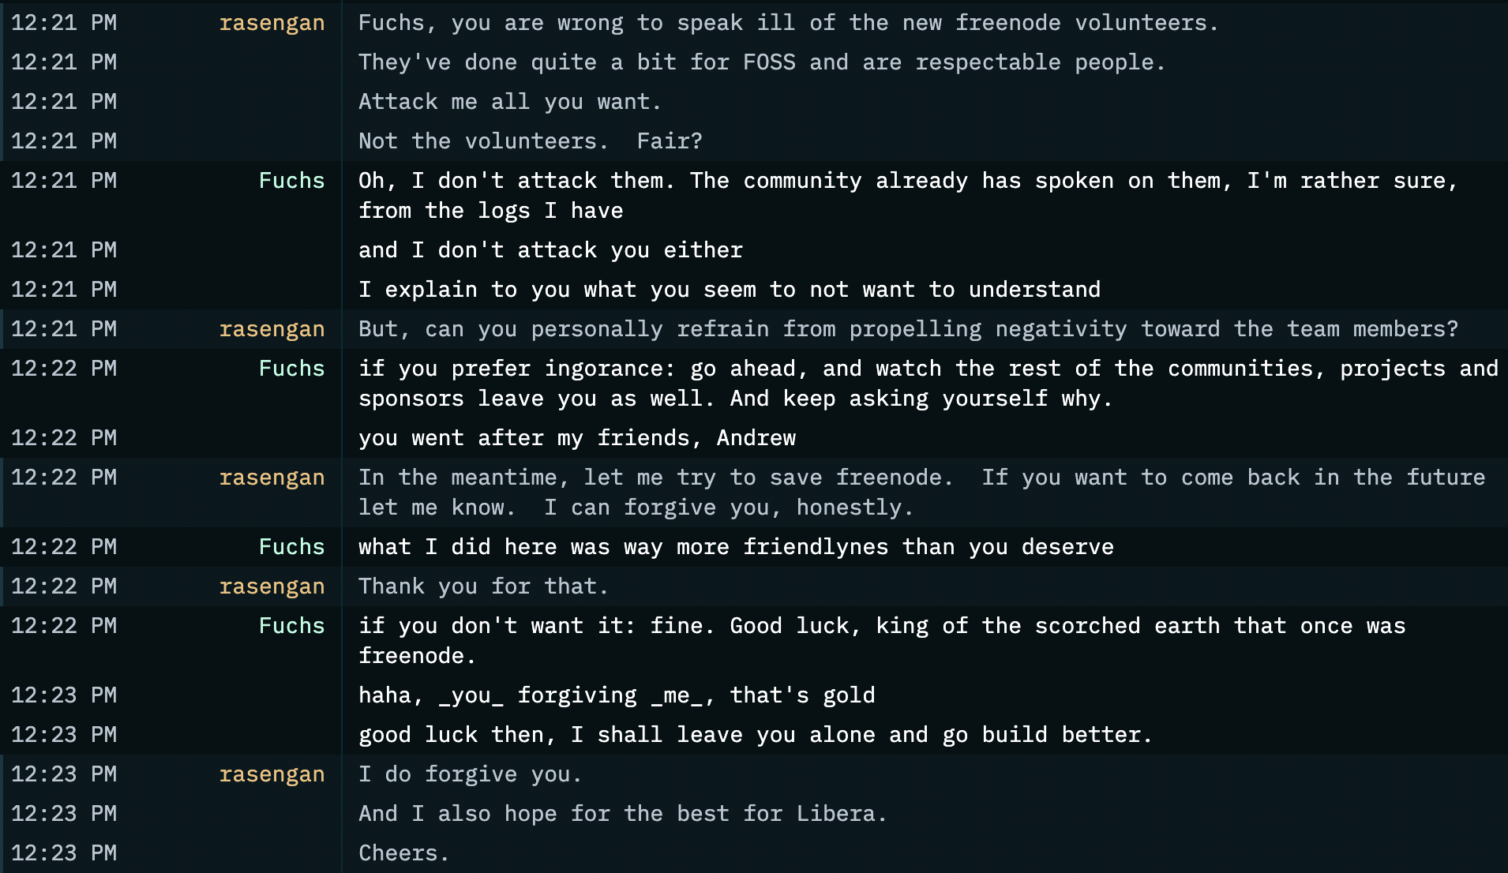The height and width of the screenshot is (873, 1508).
Task: Click Fuchs nickname beside "what I did here"
Action: tap(291, 547)
